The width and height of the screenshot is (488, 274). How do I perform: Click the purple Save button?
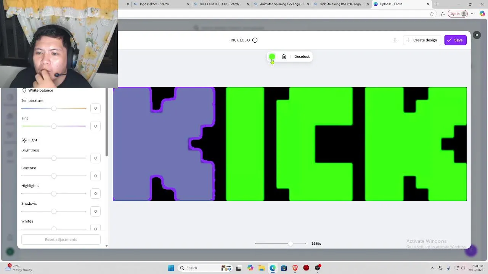click(x=455, y=40)
